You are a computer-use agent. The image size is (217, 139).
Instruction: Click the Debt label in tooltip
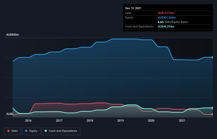click(x=128, y=13)
